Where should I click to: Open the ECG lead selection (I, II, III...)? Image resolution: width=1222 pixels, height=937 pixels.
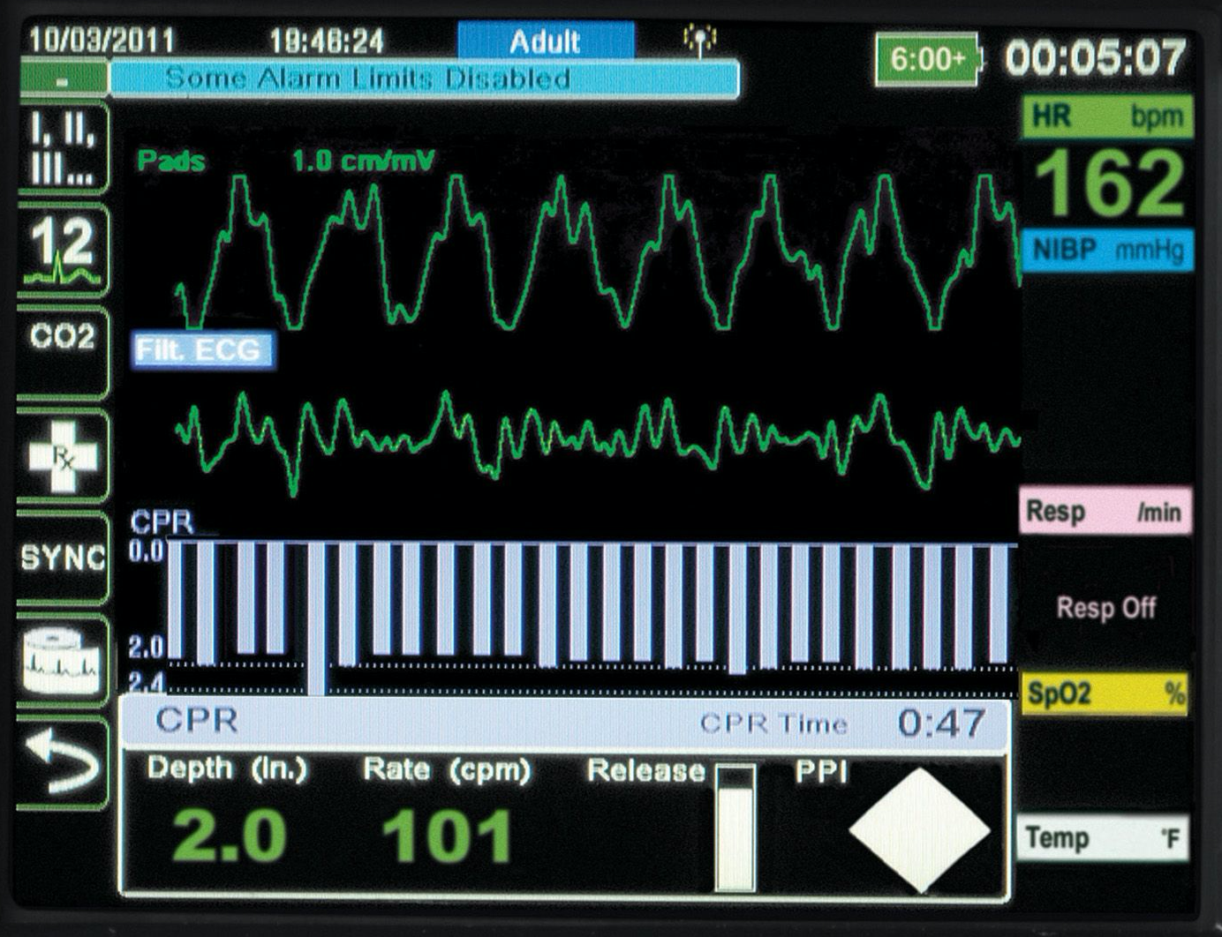(x=63, y=147)
